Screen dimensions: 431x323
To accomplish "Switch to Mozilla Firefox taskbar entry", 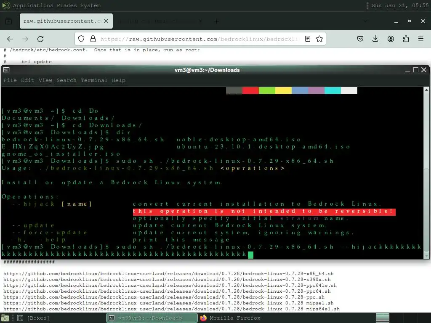I will click(x=230, y=318).
